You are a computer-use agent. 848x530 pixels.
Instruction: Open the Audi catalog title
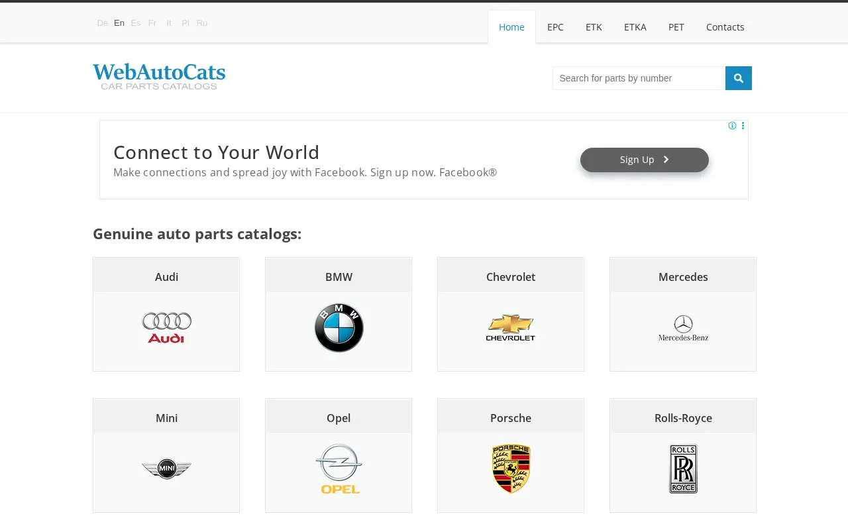pos(166,277)
